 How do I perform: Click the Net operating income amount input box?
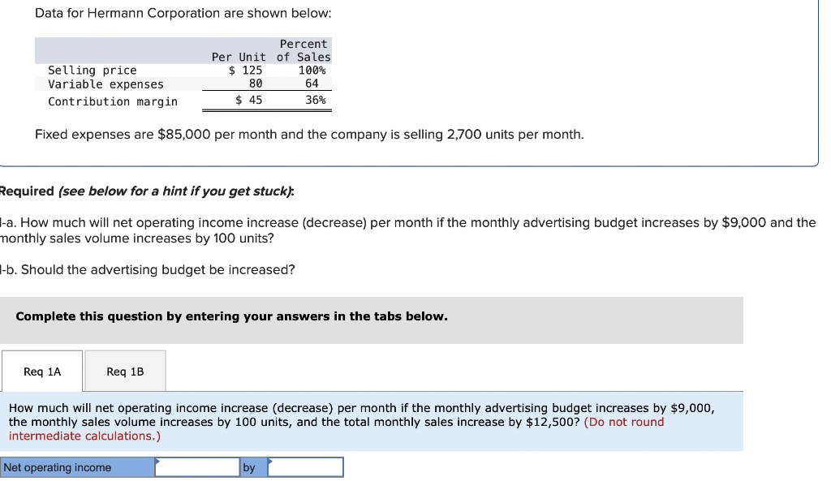click(196, 467)
